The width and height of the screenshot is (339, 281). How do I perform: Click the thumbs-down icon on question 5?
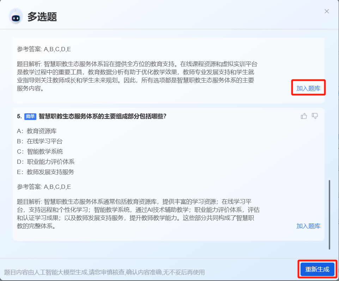coord(315,116)
